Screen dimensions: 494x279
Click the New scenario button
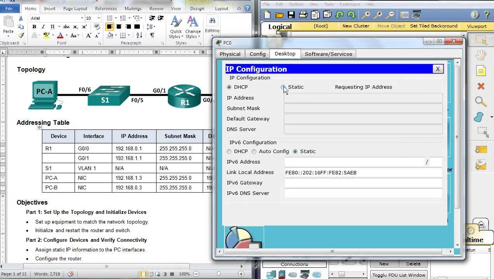[x=384, y=264]
